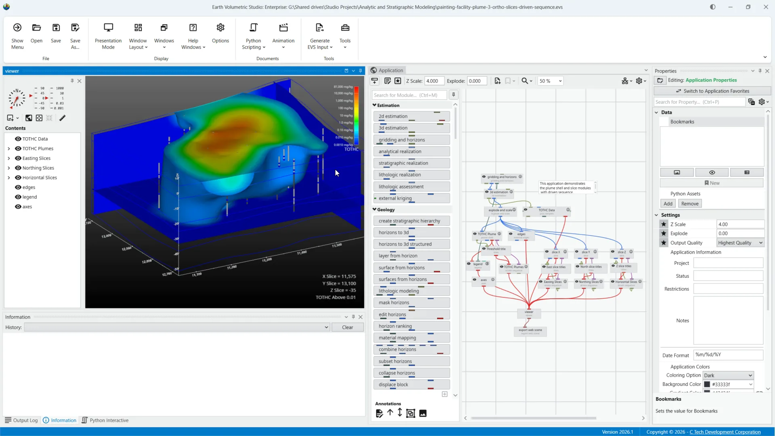
Task: Toggle visibility of Easting Slices
Action: [x=18, y=158]
